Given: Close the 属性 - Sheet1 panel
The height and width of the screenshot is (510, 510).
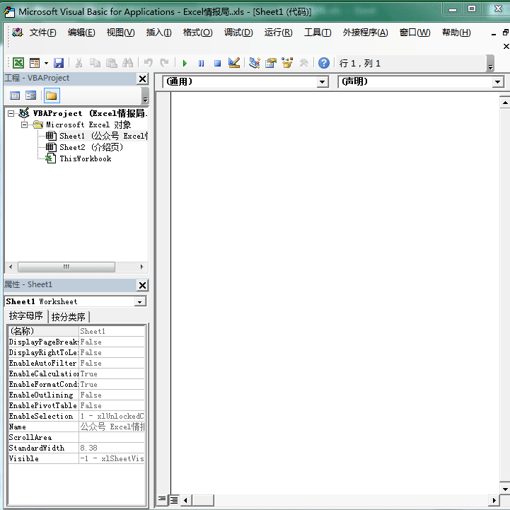Looking at the screenshot, I should pyautogui.click(x=142, y=285).
